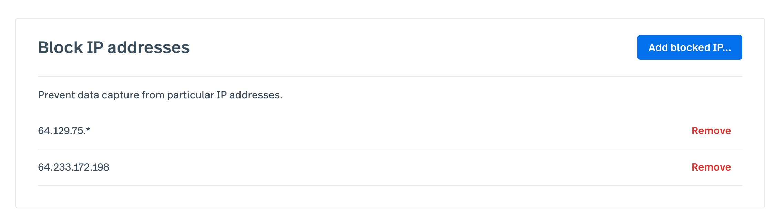Click the red Remove link in second row
The width and height of the screenshot is (776, 218).
click(711, 167)
